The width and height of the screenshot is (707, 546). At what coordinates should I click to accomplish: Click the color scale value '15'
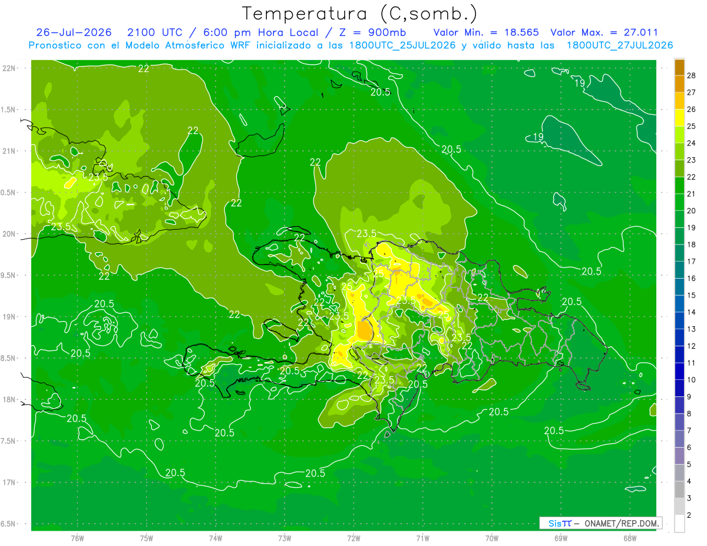692,295
